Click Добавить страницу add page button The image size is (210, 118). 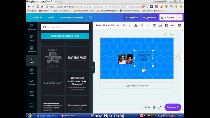(x=137, y=86)
